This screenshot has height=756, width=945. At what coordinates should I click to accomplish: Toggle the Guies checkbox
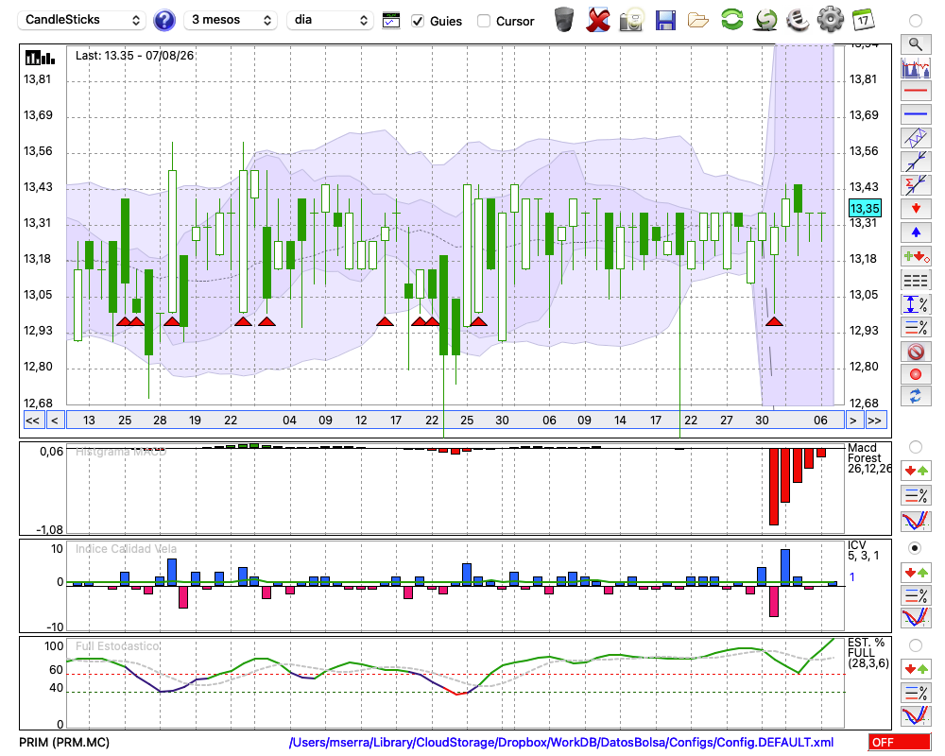tap(418, 21)
